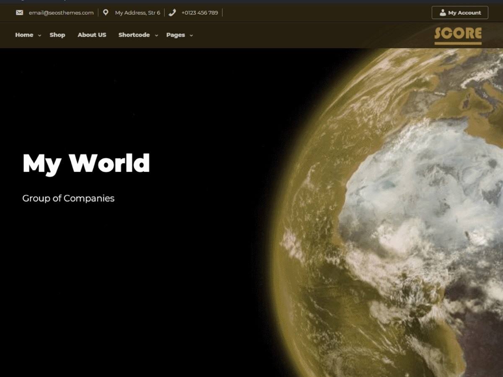Navigate to Home in the navbar
Image resolution: width=503 pixels, height=377 pixels.
(x=23, y=35)
